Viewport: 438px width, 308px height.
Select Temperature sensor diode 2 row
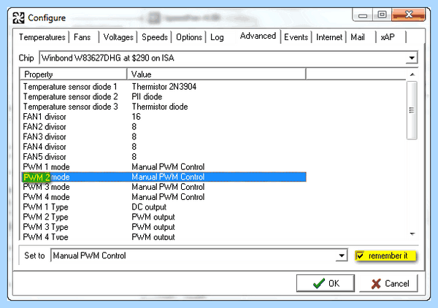point(164,96)
